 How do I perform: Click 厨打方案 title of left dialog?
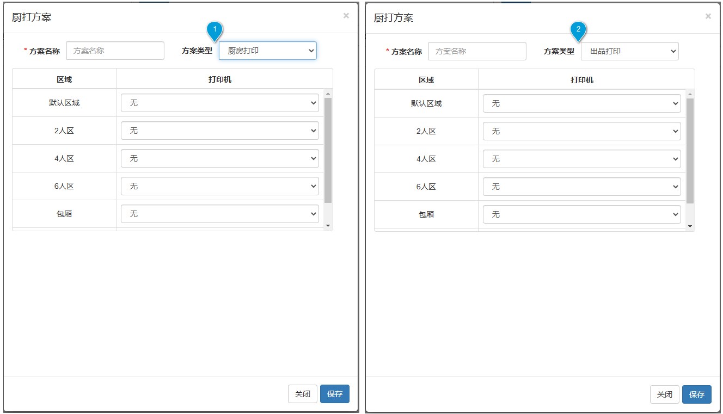pos(32,17)
